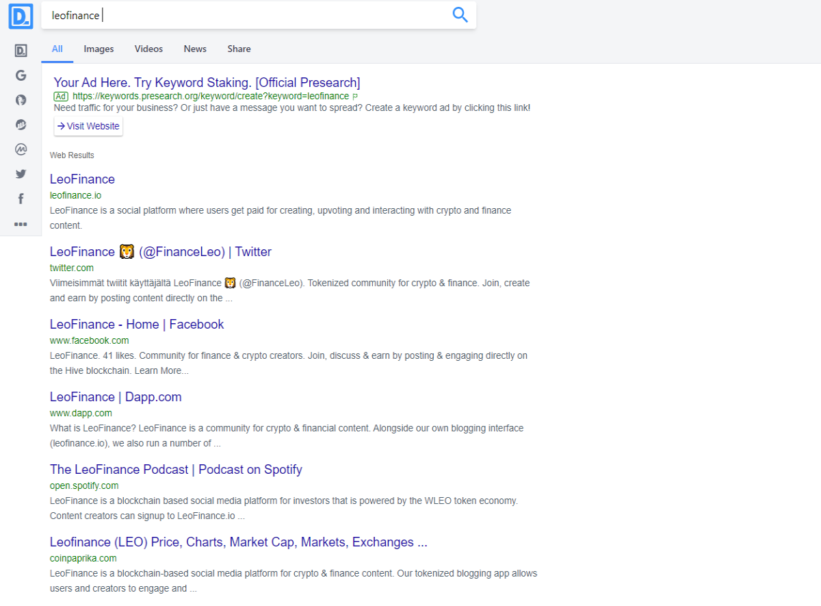Click the ad description starting 'Need traffic'
Screen dimensions: 821x606
292,108
